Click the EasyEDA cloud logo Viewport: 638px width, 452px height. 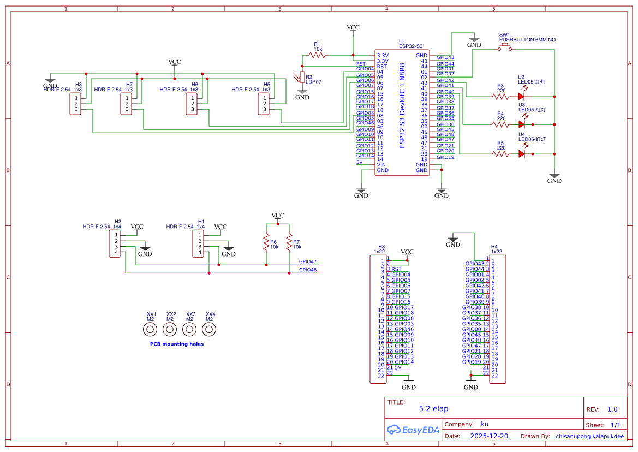click(413, 430)
